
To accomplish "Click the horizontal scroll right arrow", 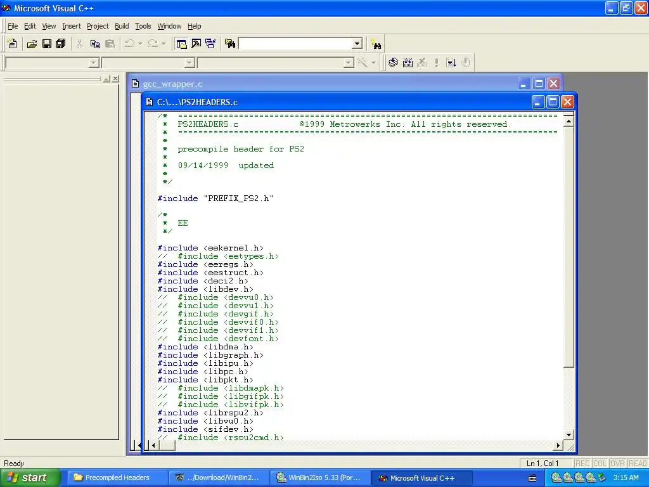I will point(558,446).
